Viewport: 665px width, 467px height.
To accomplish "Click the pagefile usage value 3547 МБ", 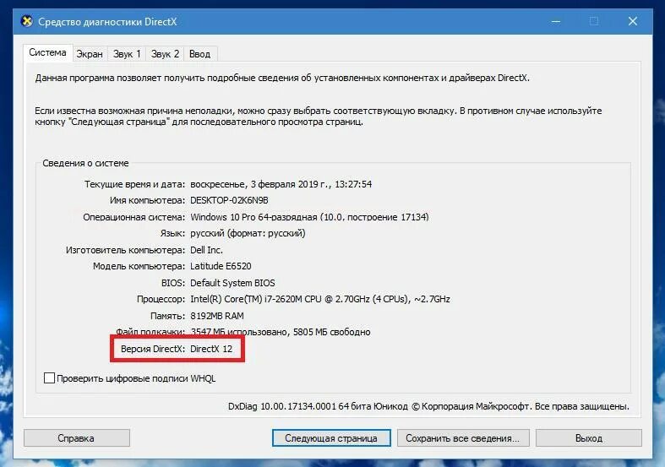I will pyautogui.click(x=280, y=332).
